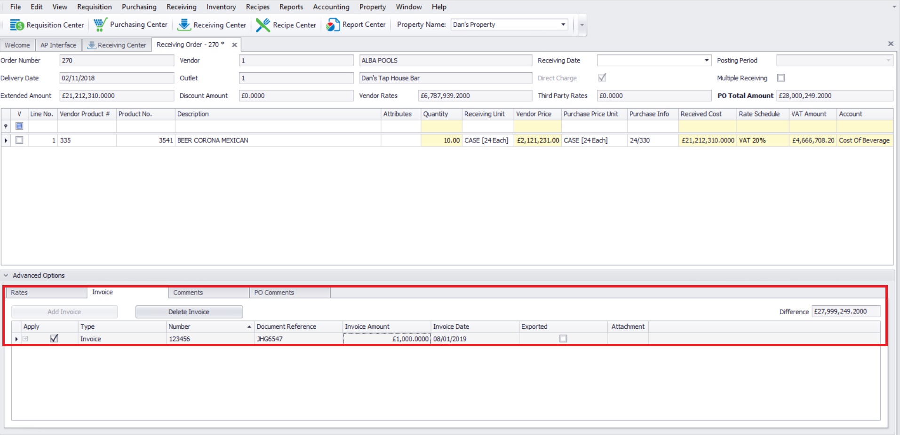The image size is (900, 435).
Task: Open the Help menu
Action: 439,7
